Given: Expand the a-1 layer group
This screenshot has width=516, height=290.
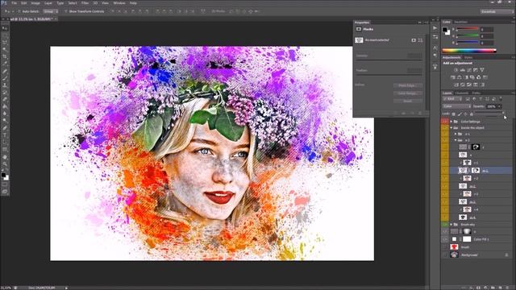Looking at the screenshot, I should (456, 134).
